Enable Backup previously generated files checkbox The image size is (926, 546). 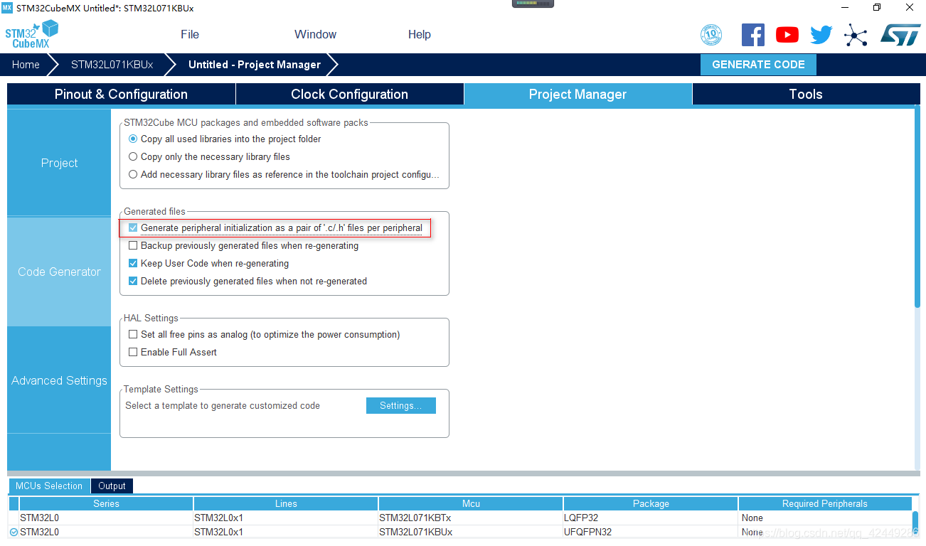[133, 245]
